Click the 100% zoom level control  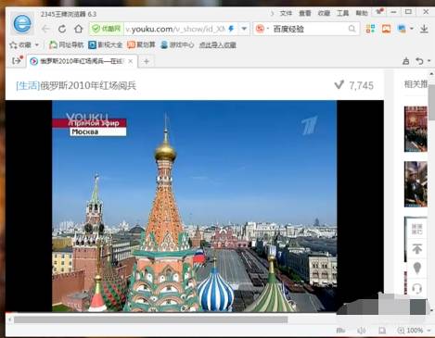pyautogui.click(x=410, y=331)
